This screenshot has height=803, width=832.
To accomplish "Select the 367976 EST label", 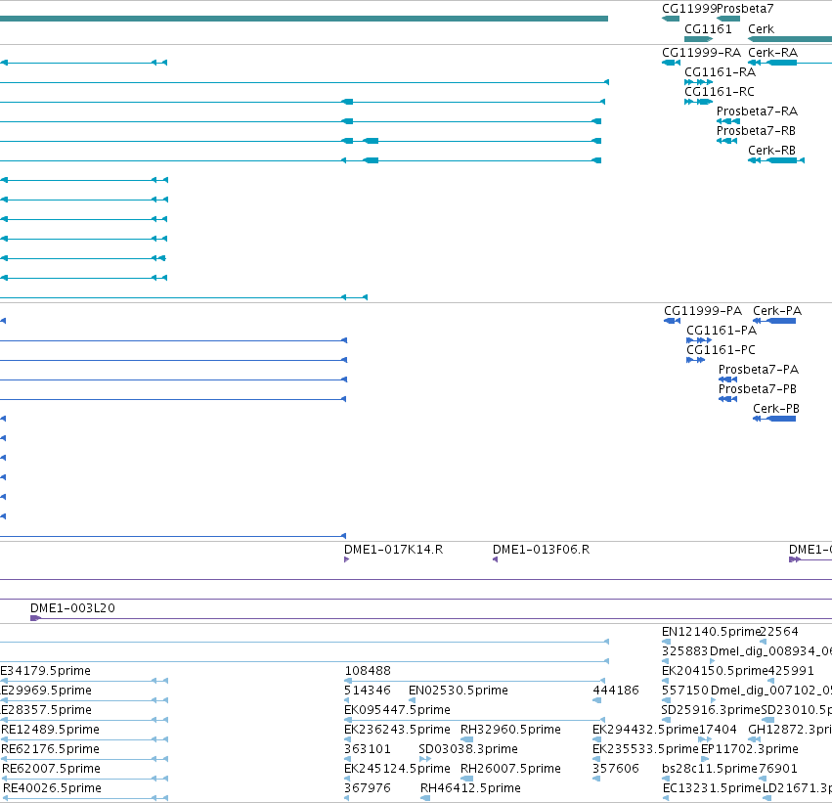I will tap(368, 788).
